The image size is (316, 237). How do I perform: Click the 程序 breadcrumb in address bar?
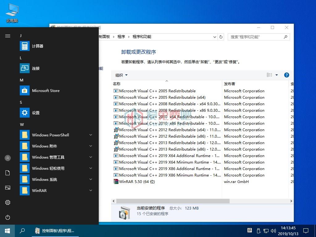(x=121, y=37)
